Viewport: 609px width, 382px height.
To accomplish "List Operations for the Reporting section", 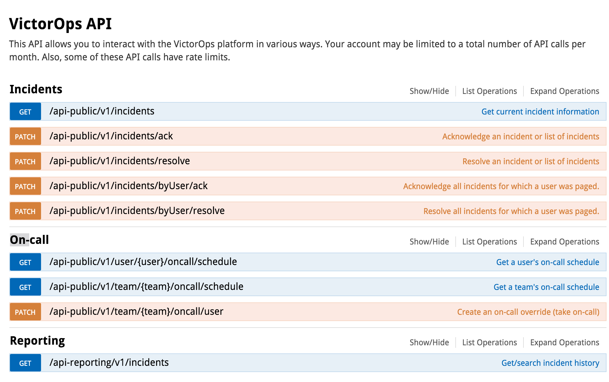I will [x=490, y=342].
